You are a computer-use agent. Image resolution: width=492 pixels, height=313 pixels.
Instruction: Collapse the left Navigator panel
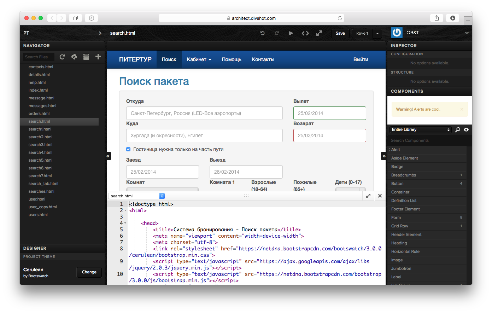[109, 156]
